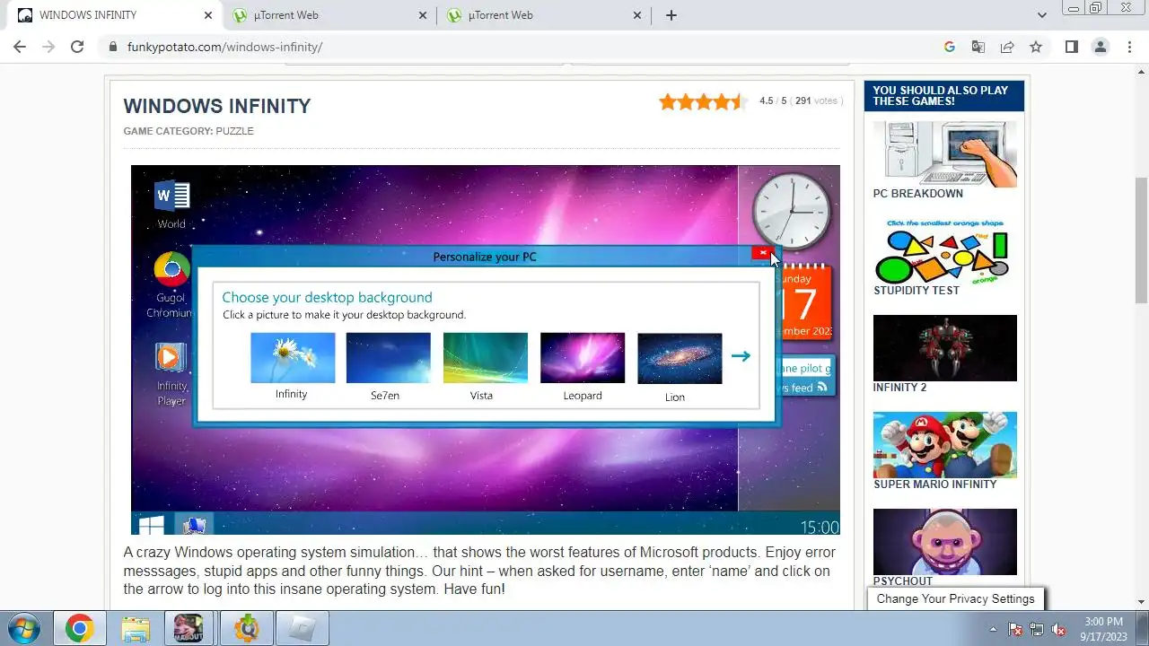Open Chrome three-dot menu
Screen dimensions: 1149x646
tap(1130, 47)
